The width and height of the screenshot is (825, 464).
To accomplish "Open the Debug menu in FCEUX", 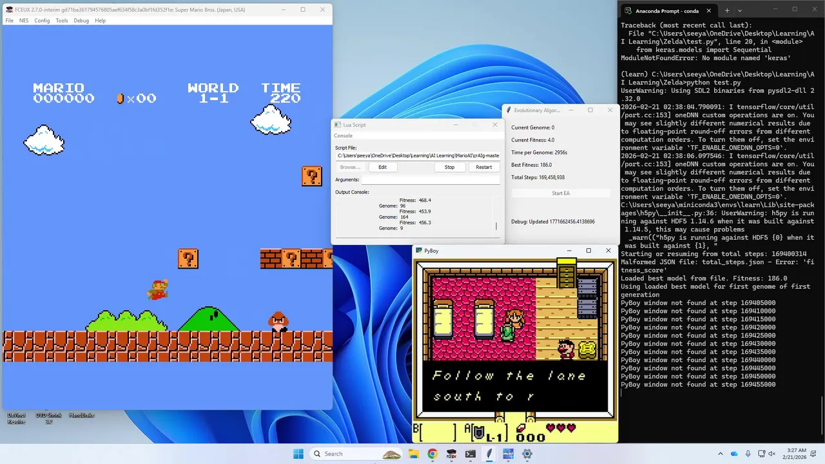I will [81, 21].
